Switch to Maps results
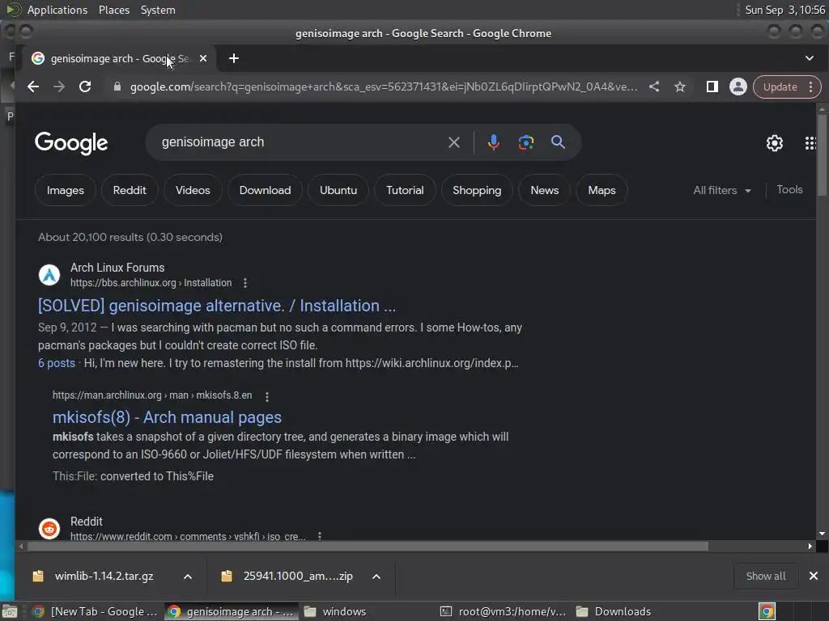Screen dimensions: 829x621 (602, 190)
